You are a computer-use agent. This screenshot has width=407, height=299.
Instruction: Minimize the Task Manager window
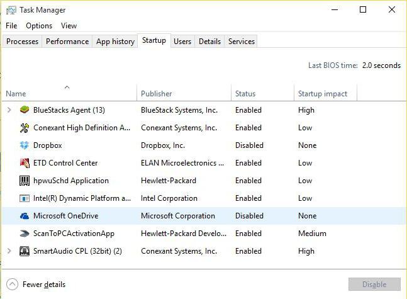[335, 9]
